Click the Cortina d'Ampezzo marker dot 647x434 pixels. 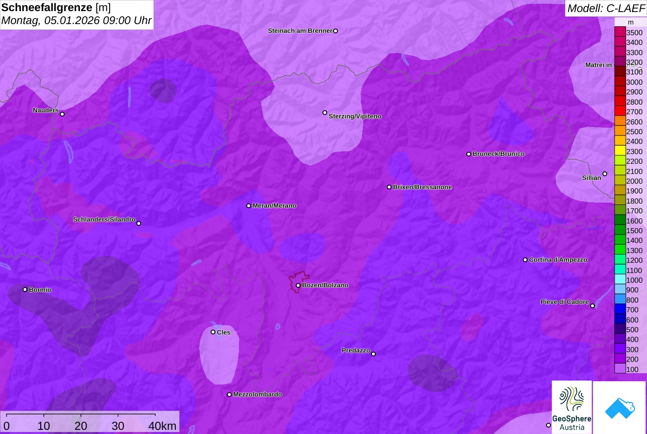coord(525,260)
